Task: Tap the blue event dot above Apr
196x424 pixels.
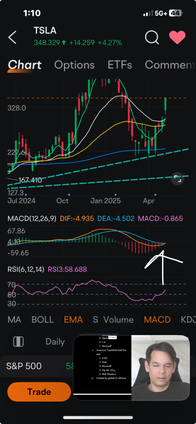Action: [x=156, y=195]
